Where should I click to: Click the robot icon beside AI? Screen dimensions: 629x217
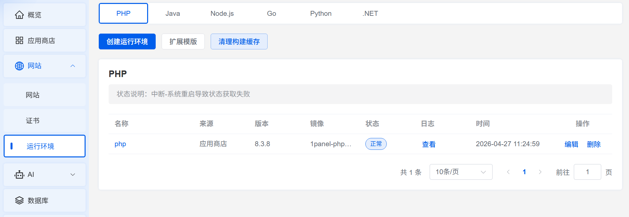click(x=19, y=175)
